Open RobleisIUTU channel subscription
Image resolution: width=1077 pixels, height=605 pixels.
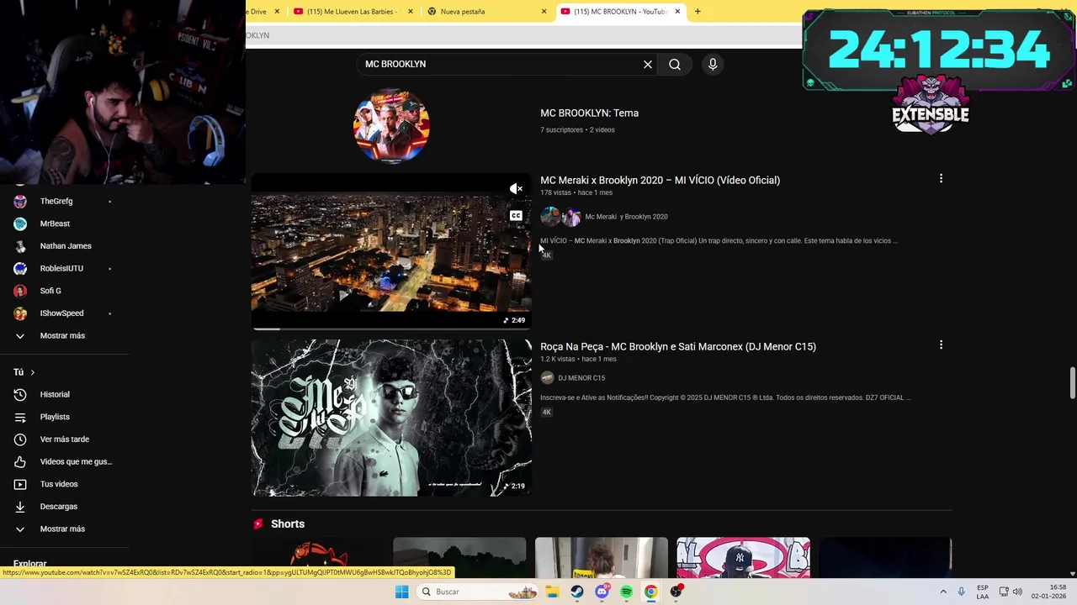pyautogui.click(x=62, y=269)
